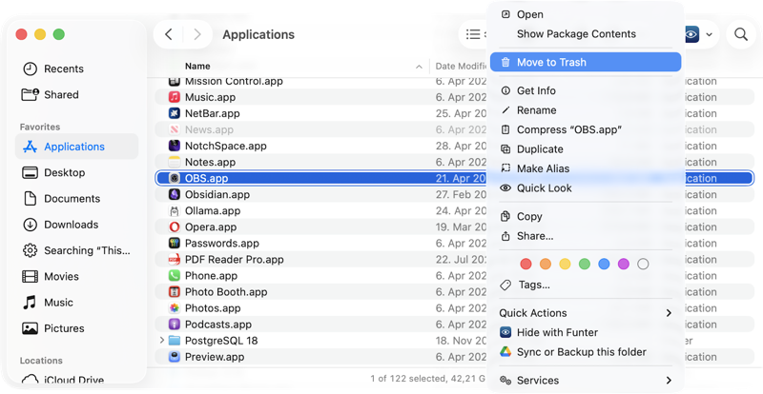This screenshot has height=394, width=763.
Task: Click the Passwords.app icon
Action: 175,244
